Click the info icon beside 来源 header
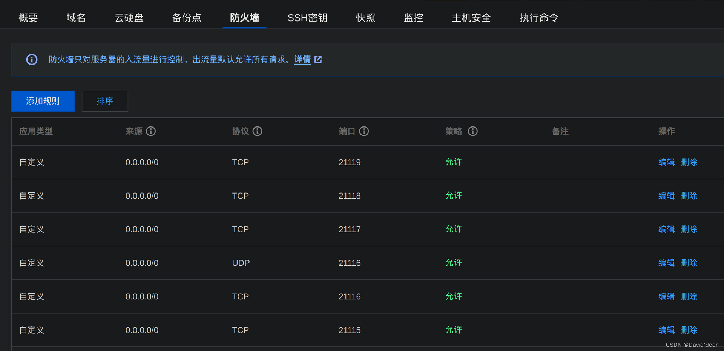 151,131
